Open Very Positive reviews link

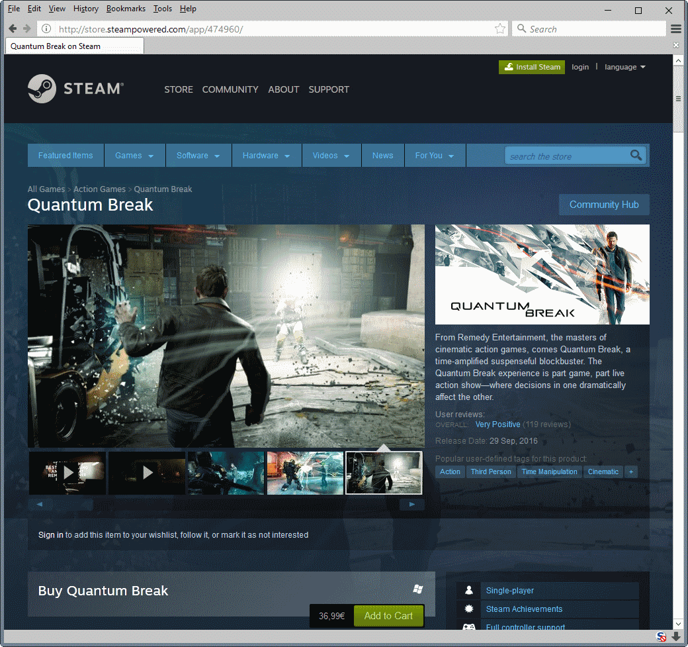click(x=497, y=424)
